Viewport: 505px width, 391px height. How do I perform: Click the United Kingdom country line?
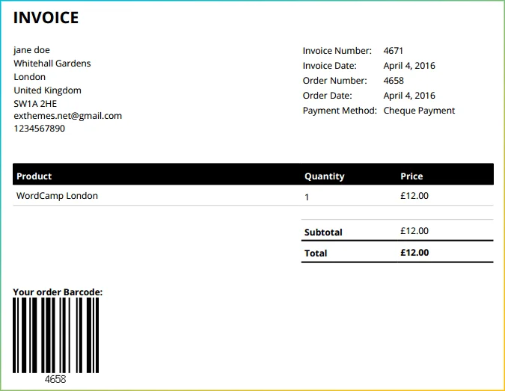point(47,90)
